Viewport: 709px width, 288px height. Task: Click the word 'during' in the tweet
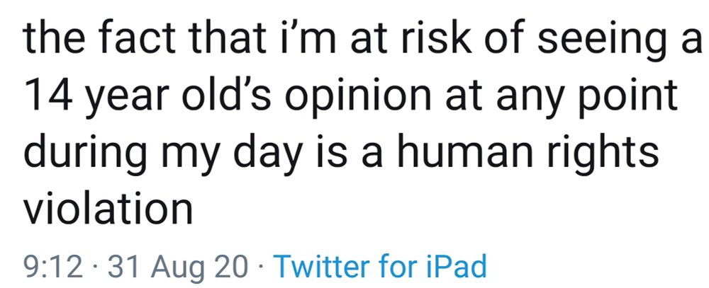point(86,156)
